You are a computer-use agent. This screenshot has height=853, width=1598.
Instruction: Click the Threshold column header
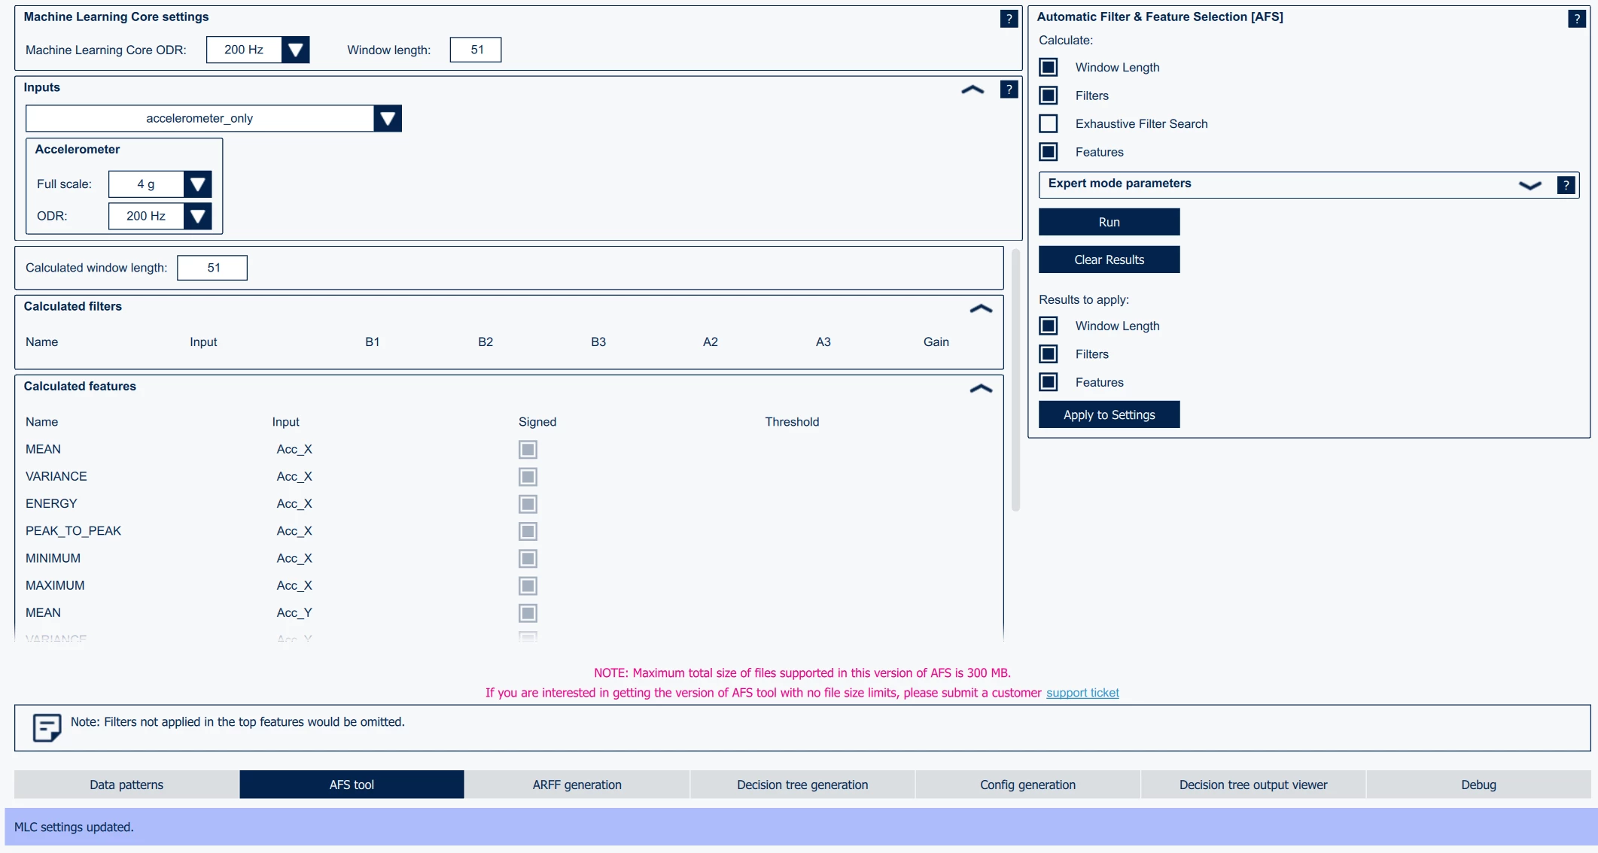point(792,422)
